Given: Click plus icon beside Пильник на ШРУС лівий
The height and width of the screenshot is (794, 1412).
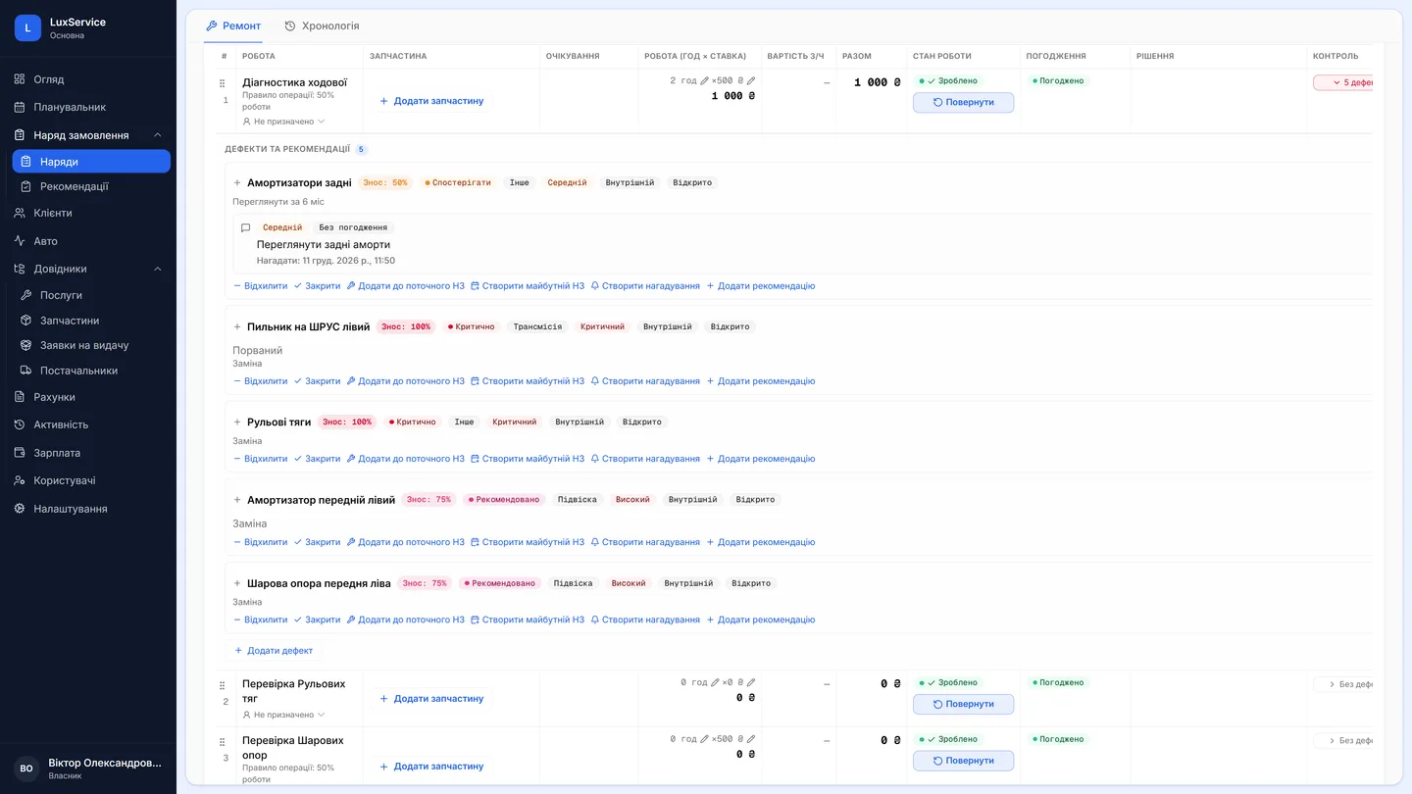Looking at the screenshot, I should [x=237, y=327].
